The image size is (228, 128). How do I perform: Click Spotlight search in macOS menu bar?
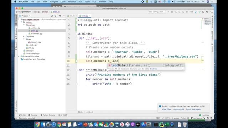[x=203, y=1]
